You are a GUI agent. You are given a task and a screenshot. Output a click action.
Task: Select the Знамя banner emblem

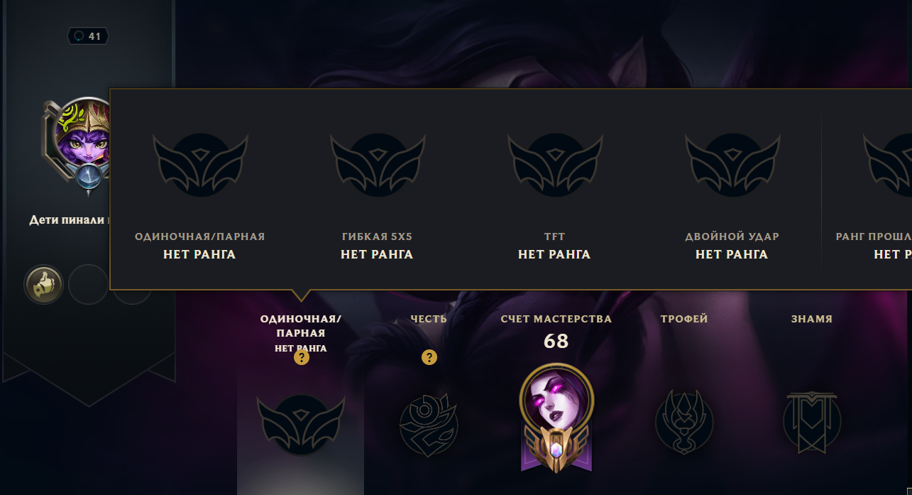point(812,422)
